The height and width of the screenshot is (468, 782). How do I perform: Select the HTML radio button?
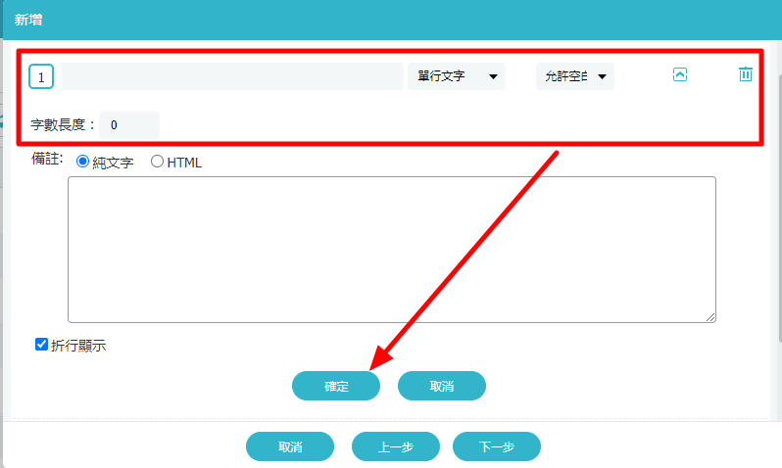[157, 163]
